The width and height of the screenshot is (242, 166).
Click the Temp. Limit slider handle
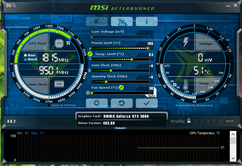tap(132, 59)
